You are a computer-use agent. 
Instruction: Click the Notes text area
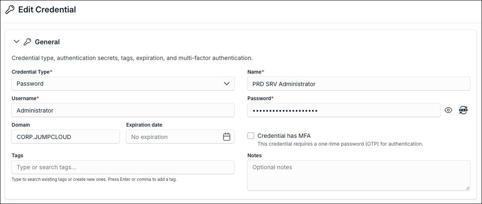[x=359, y=175]
